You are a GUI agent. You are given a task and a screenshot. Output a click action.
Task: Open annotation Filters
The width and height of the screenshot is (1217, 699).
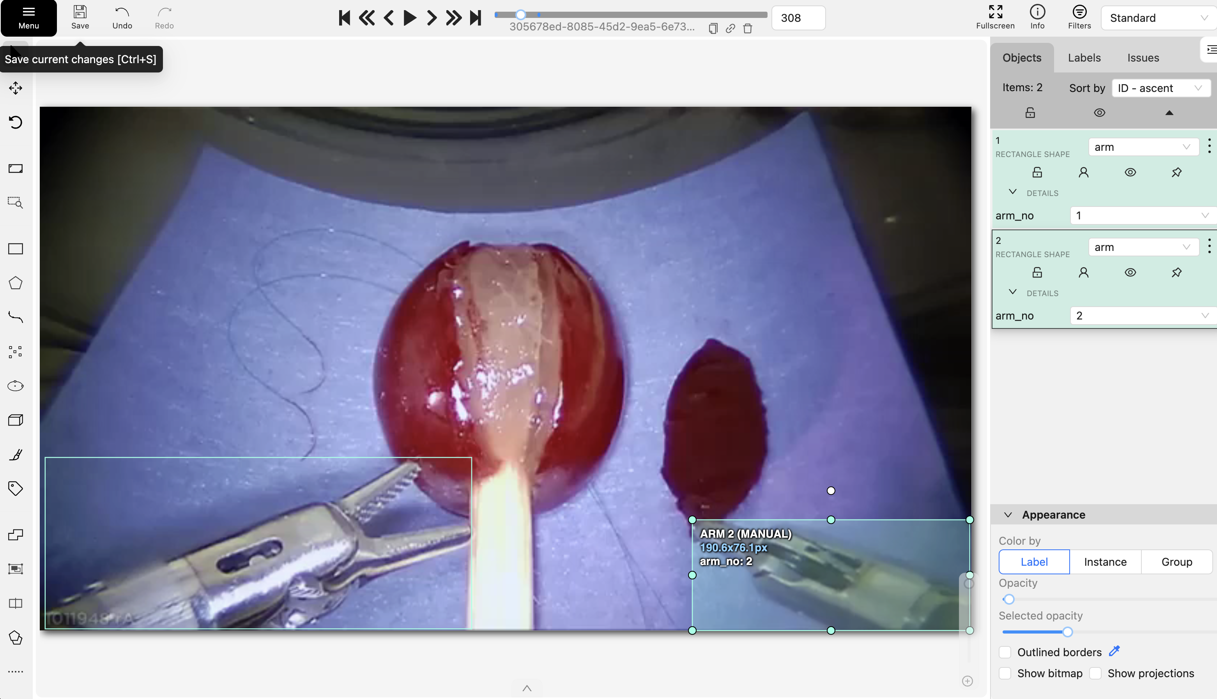click(1079, 18)
